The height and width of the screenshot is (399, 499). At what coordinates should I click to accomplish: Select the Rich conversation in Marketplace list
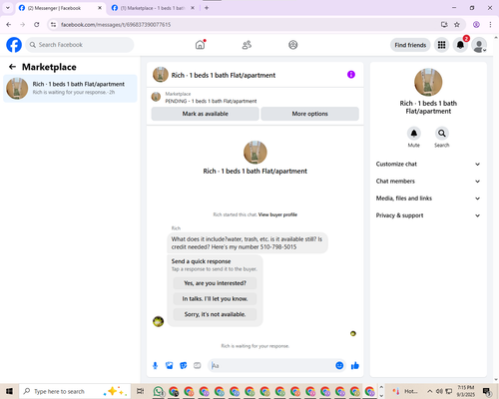pos(70,89)
